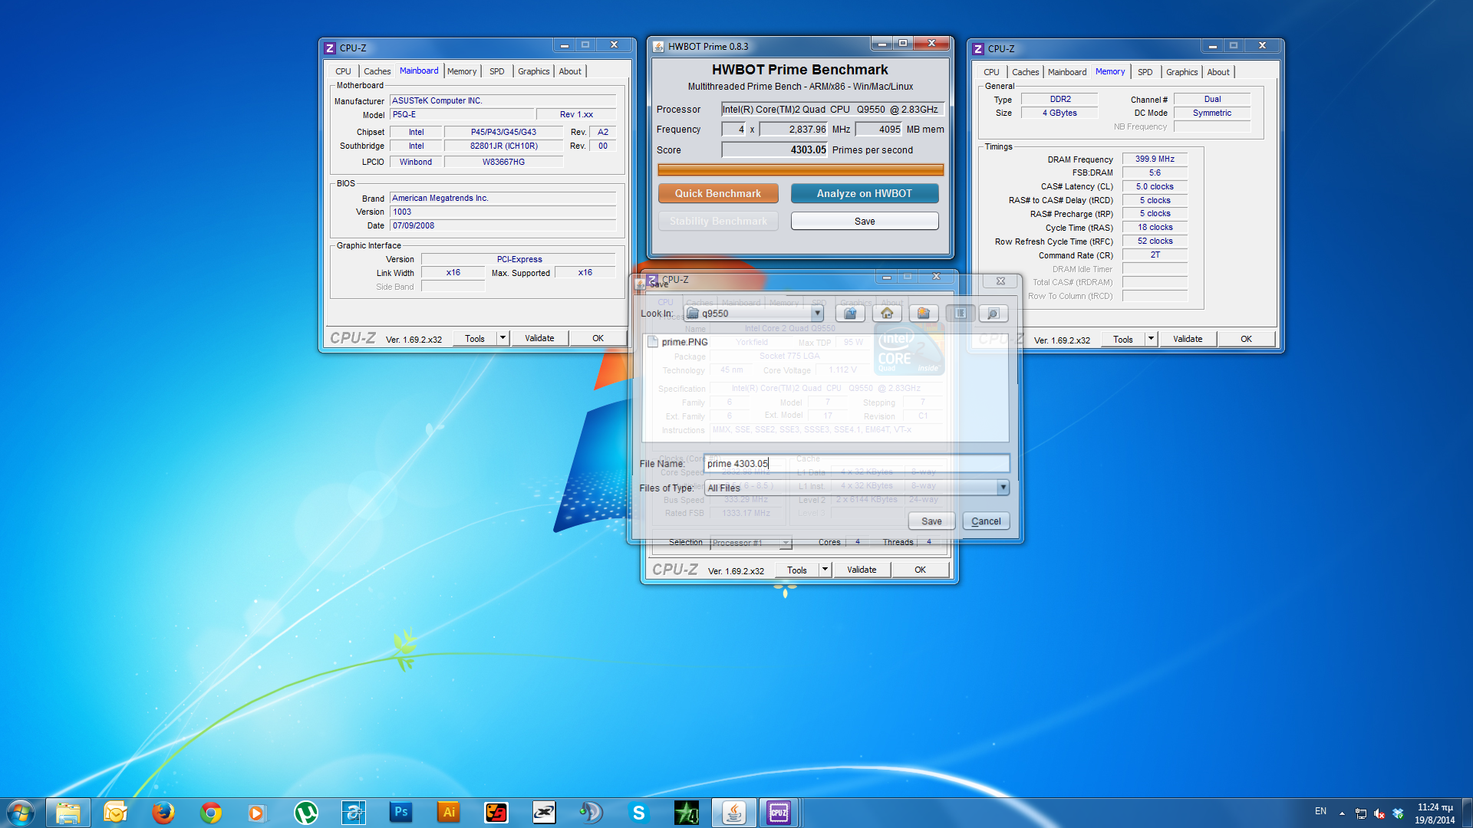The image size is (1473, 828).
Task: Cancel the Save file dialog
Action: [x=986, y=521]
